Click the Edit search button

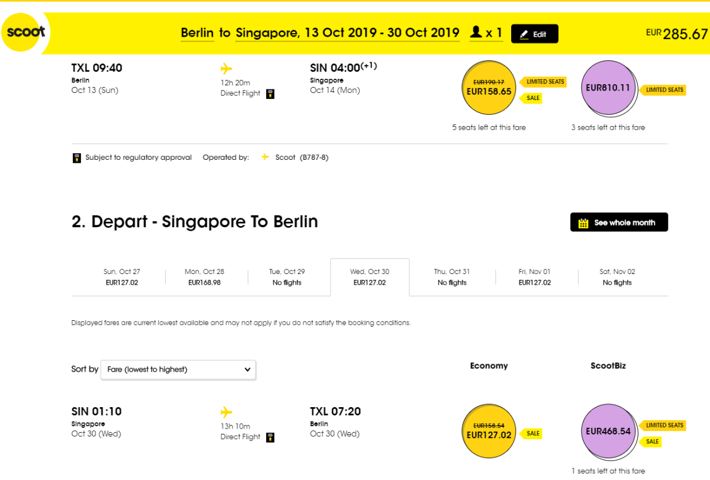tap(534, 34)
